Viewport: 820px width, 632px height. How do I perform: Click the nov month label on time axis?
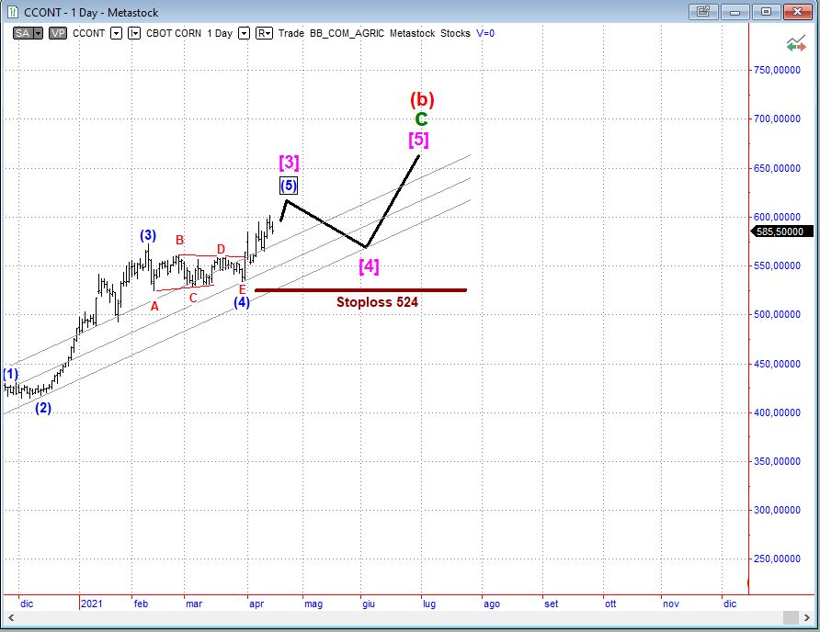[x=671, y=604]
